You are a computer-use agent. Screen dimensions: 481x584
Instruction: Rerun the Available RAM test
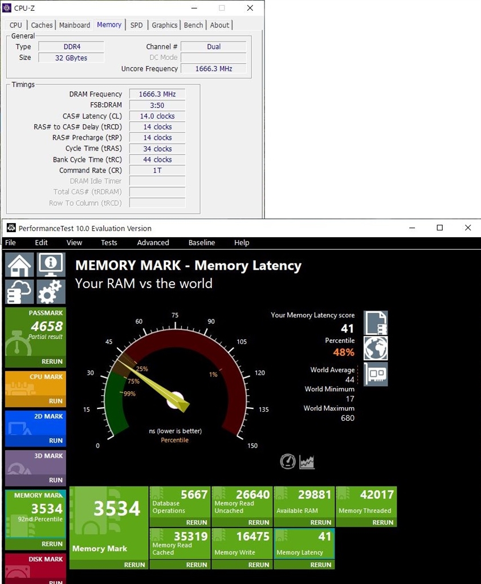tap(321, 522)
